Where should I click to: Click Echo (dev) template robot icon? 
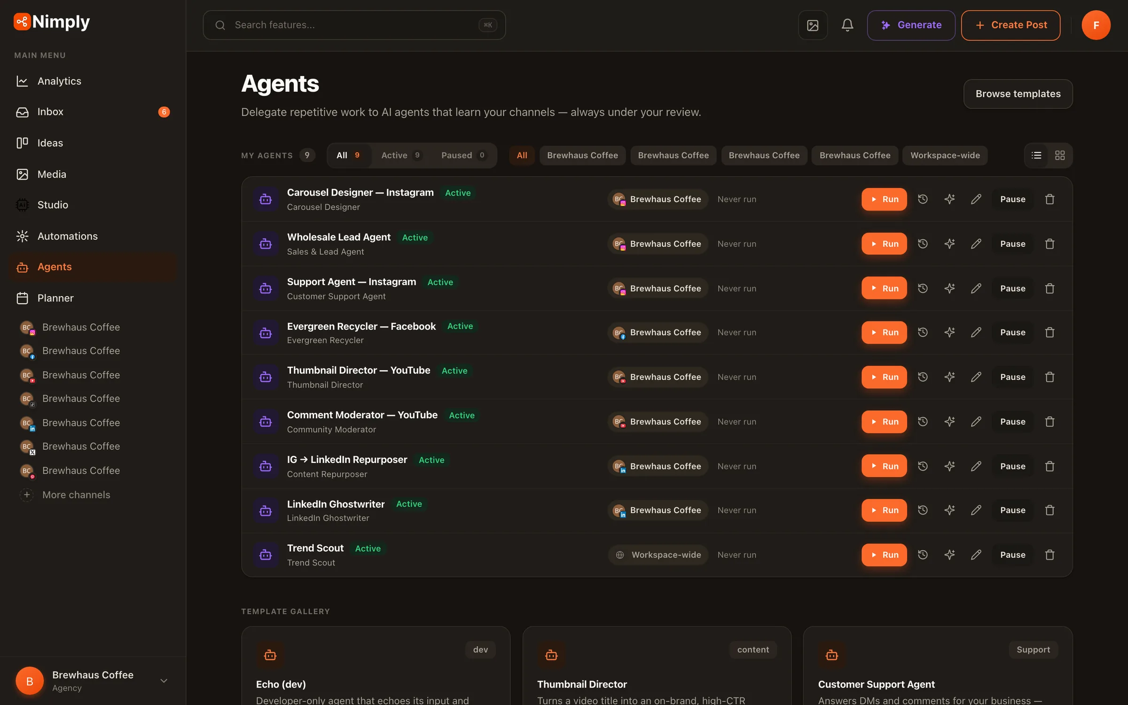pos(270,655)
